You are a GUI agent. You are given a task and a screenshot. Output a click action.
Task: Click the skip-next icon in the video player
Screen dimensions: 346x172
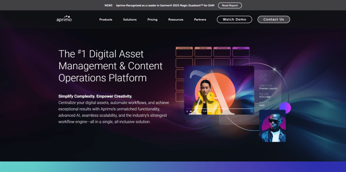[x=191, y=111]
